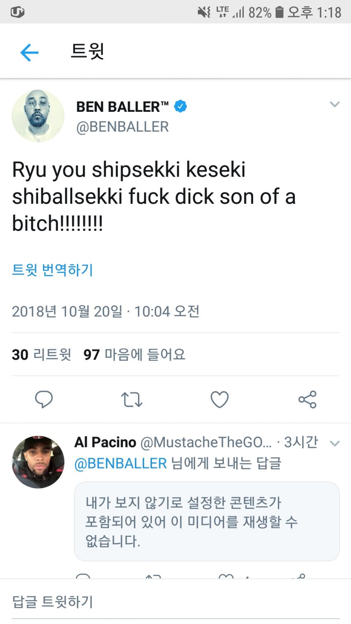Tap @BENBALLER mention in the reply
Viewport: 351px width, 624px height.
tap(120, 463)
